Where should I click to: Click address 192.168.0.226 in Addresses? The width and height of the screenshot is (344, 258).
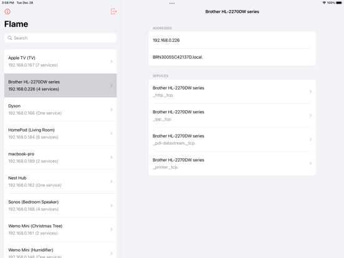tap(232, 41)
